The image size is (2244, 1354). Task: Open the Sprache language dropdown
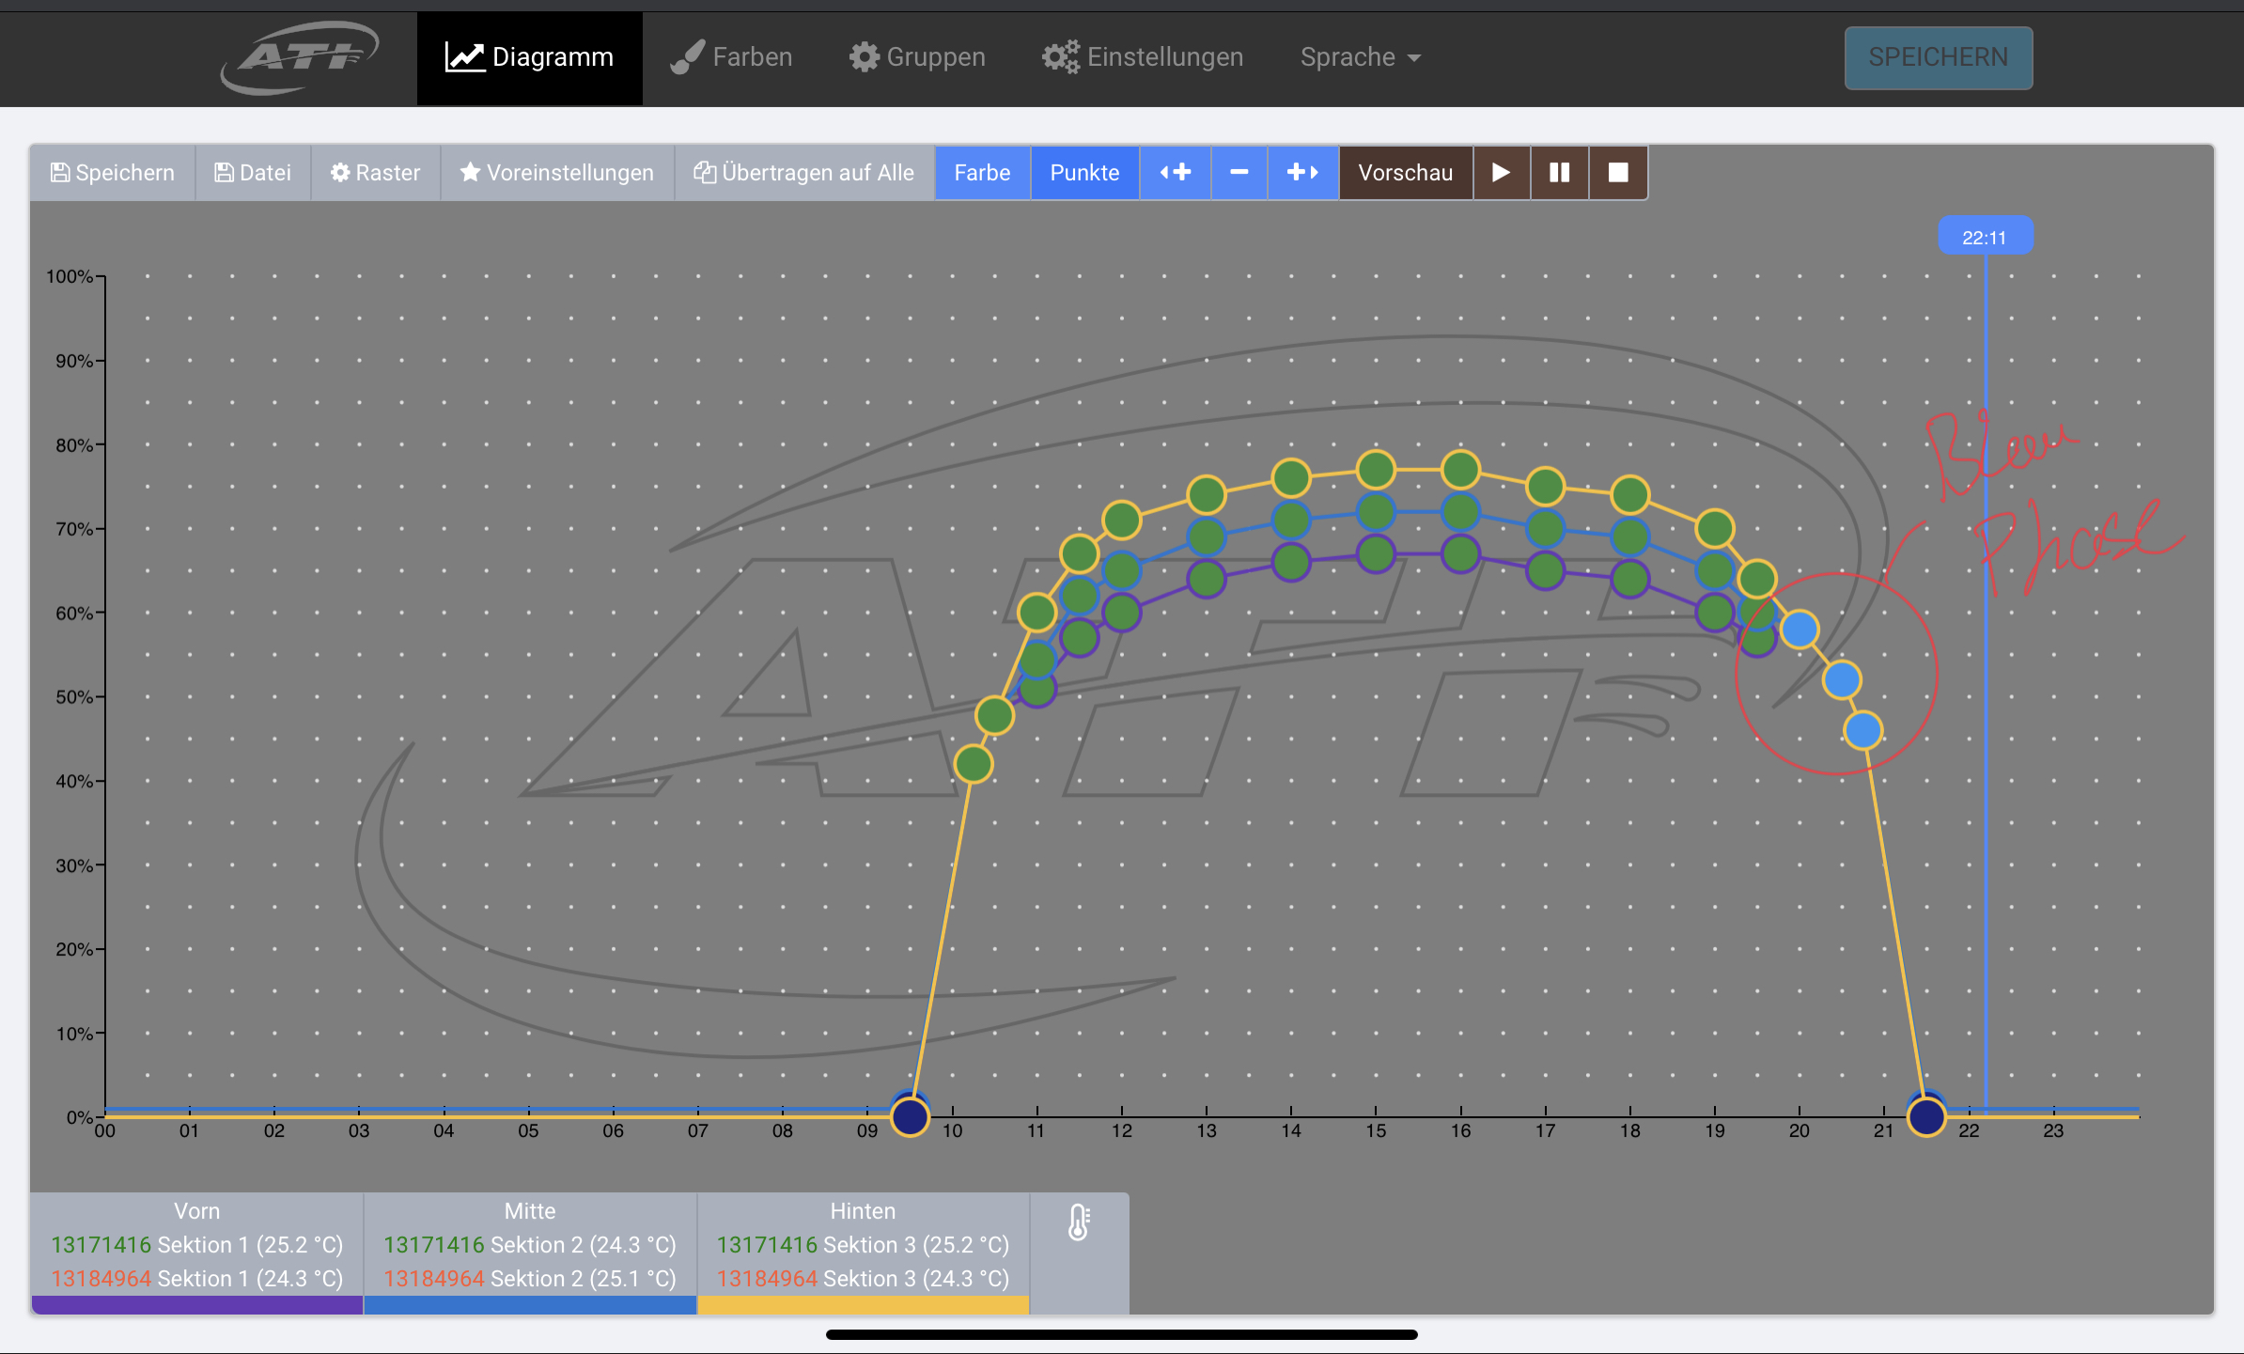pos(1360,57)
